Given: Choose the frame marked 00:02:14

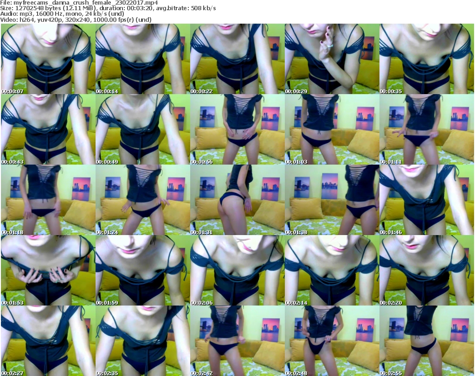Looking at the screenshot, I should (x=332, y=270).
